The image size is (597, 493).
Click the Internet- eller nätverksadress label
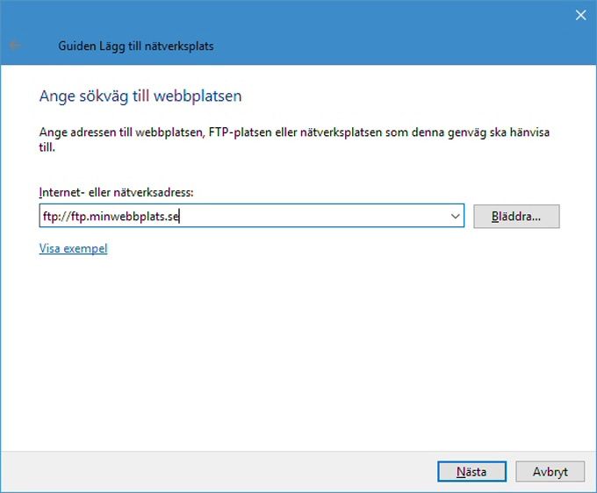click(116, 192)
